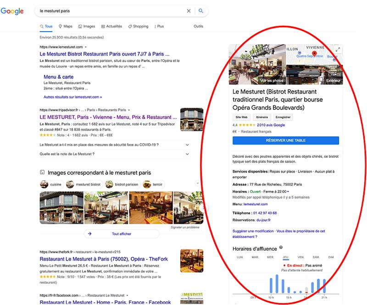Image resolution: width=367 pixels, height=305 pixels.
Task: Click the magnifying glass search icon
Action: (201, 11)
